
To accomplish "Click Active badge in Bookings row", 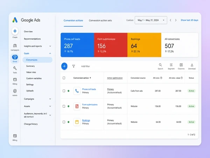I will click(191, 122).
